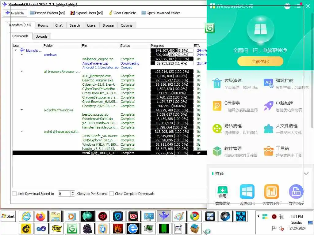The image size is (314, 235).
Task: Click green G floating icon
Action: (x=210, y=28)
